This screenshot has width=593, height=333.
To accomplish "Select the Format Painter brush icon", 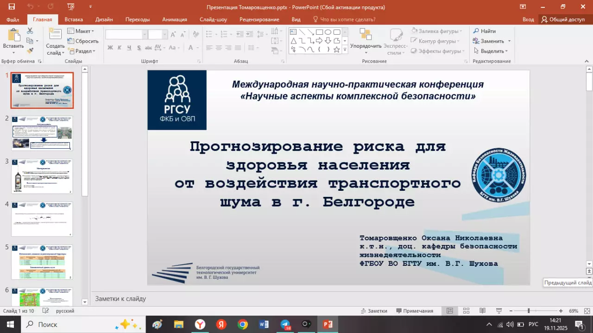I will pyautogui.click(x=30, y=50).
